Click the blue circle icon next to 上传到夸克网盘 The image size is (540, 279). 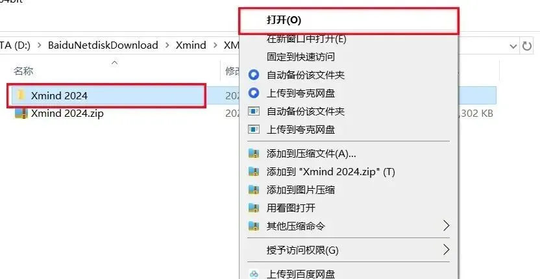[254, 93]
